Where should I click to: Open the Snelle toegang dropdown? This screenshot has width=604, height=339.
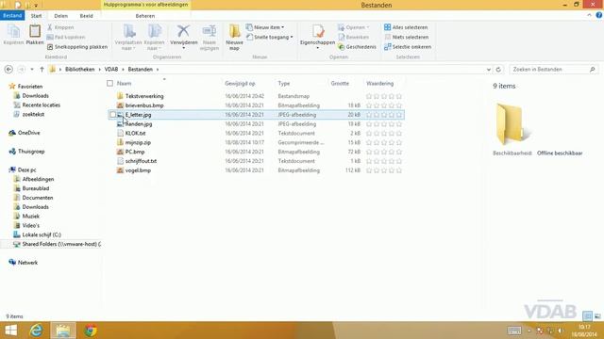click(269, 37)
